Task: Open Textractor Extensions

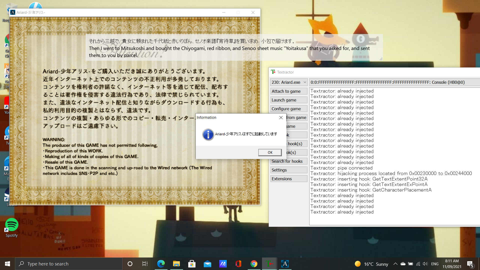Action: [289, 179]
